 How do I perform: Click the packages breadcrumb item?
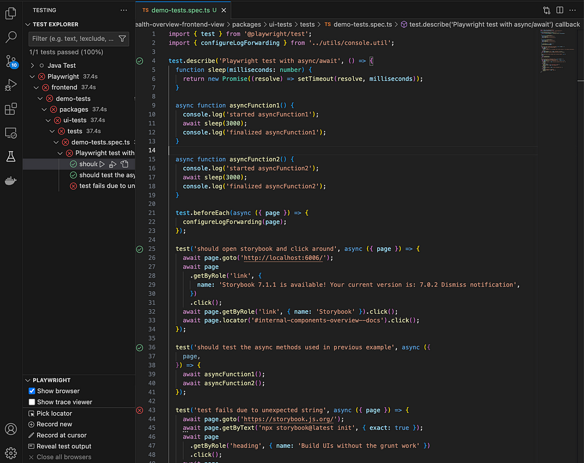(x=246, y=24)
